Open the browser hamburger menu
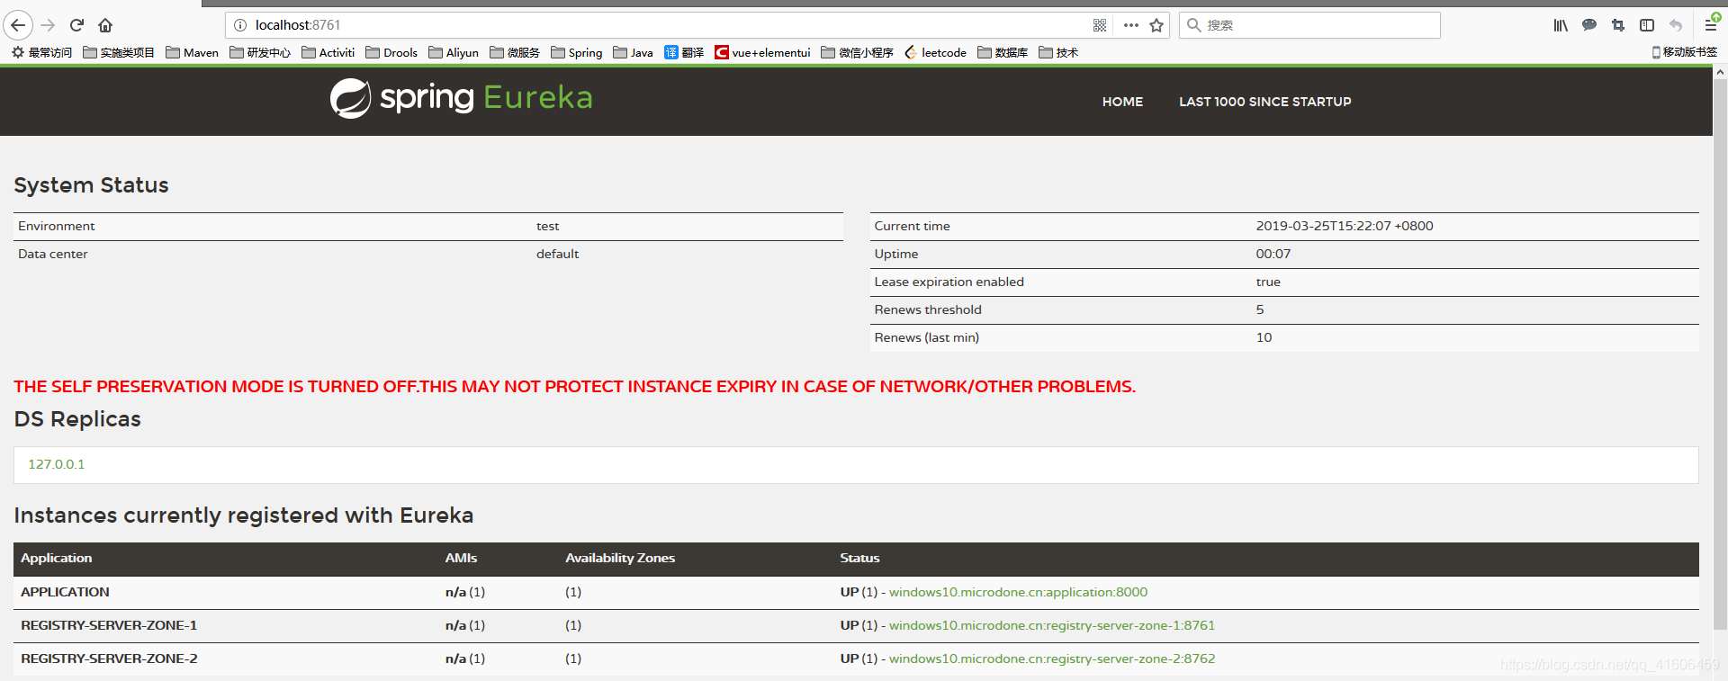 (x=1711, y=24)
